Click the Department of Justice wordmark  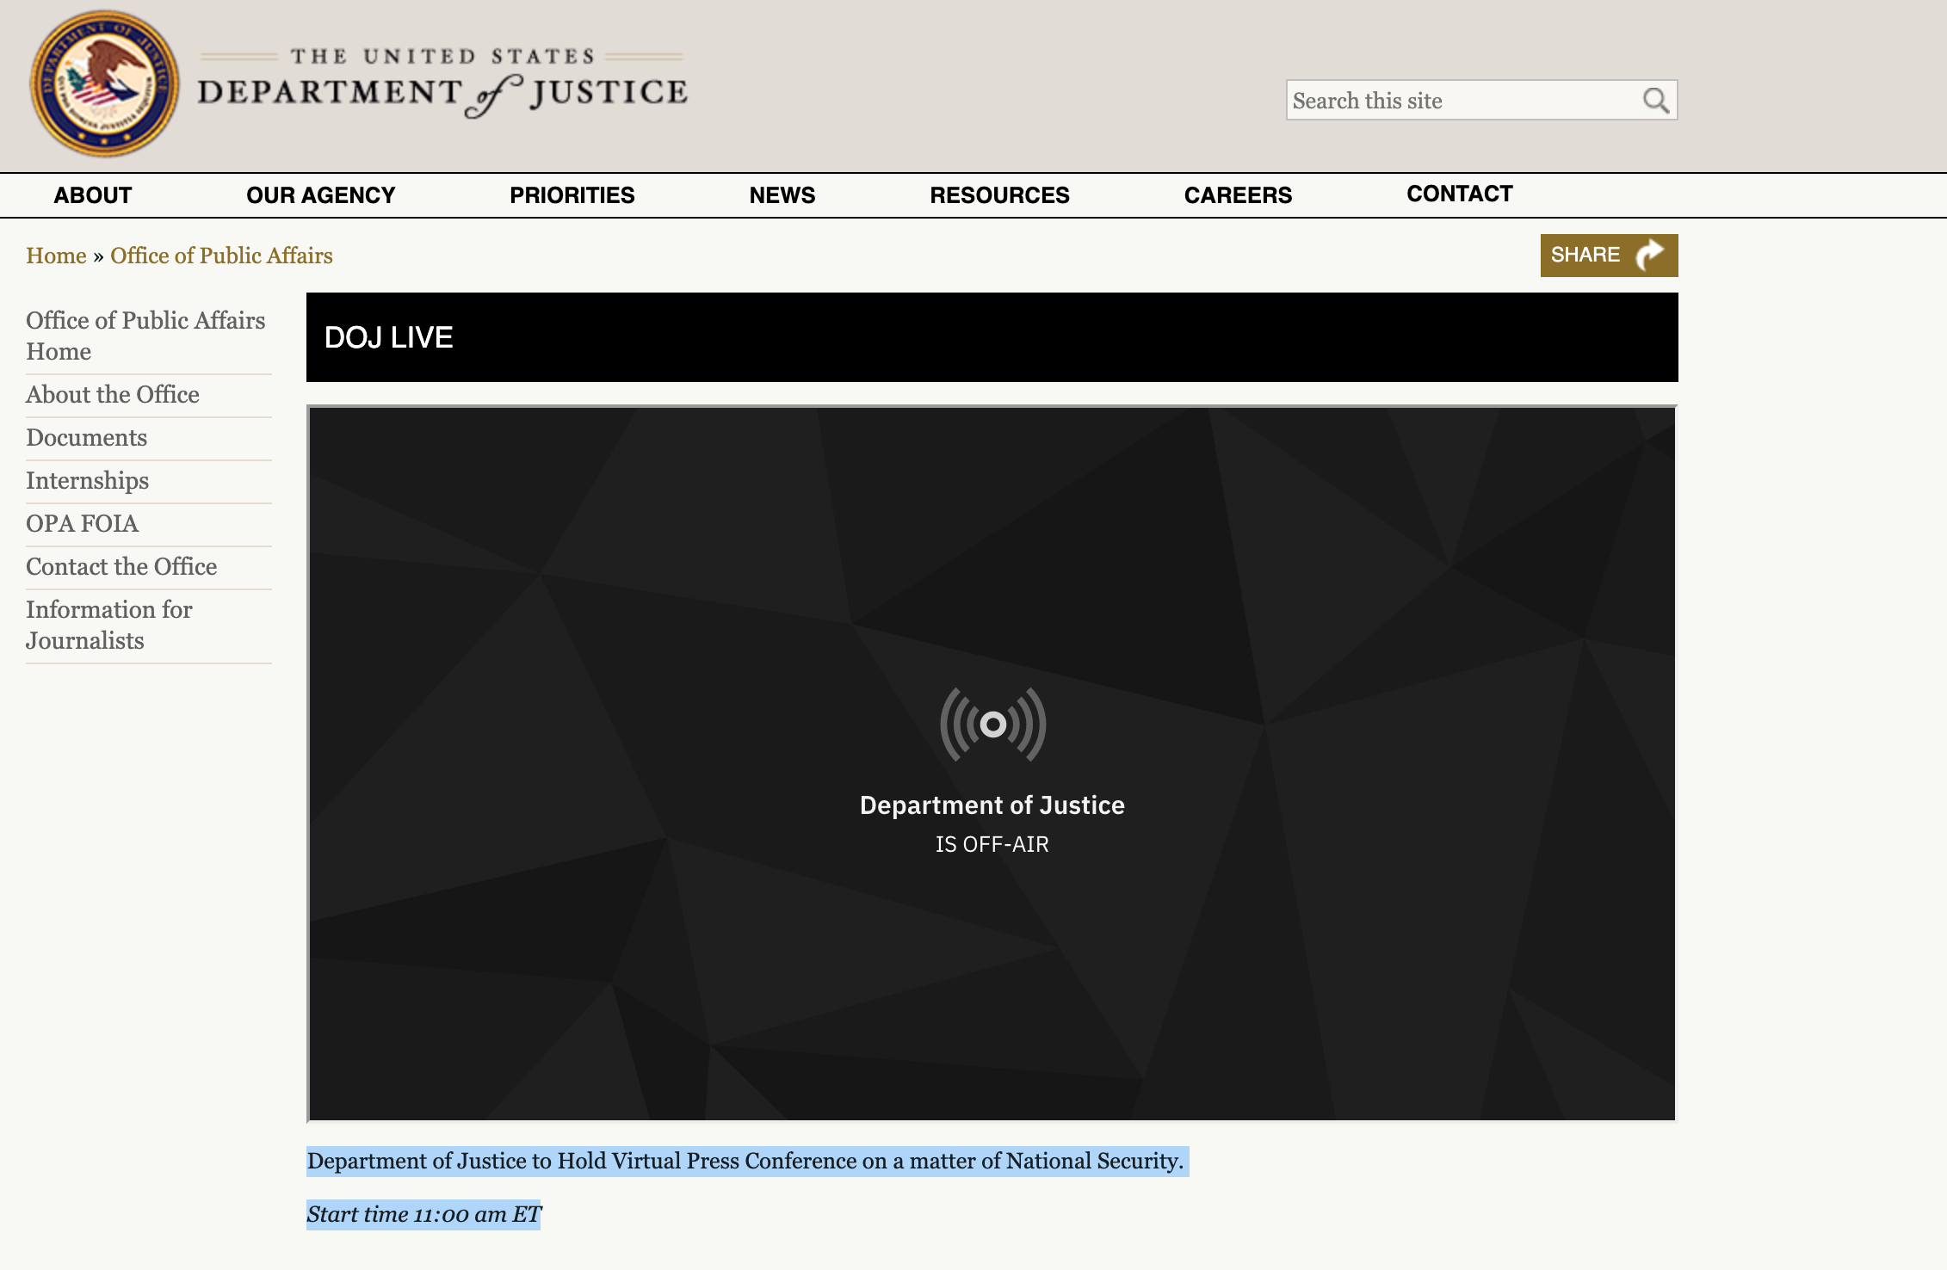tap(443, 83)
